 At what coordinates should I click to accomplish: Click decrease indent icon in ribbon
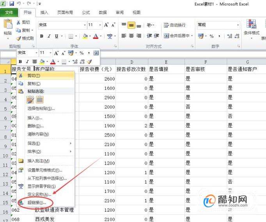(x=149, y=36)
